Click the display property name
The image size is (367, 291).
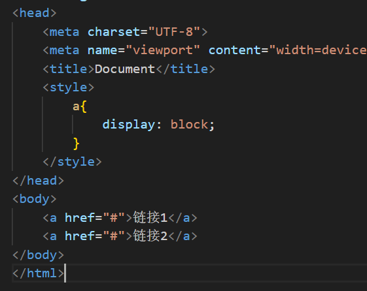click(x=129, y=125)
